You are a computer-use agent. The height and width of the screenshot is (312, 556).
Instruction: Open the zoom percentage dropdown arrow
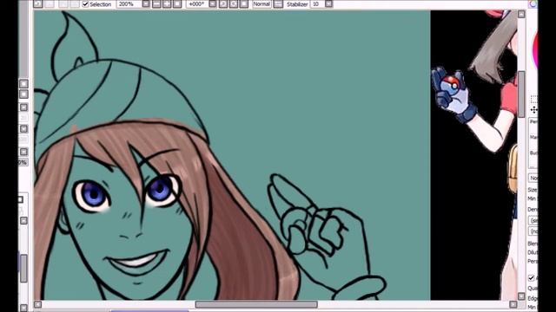tap(146, 4)
